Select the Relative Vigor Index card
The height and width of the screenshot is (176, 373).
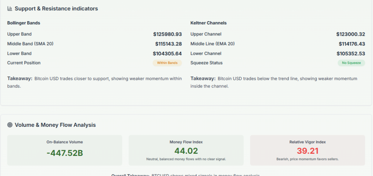coord(307,150)
